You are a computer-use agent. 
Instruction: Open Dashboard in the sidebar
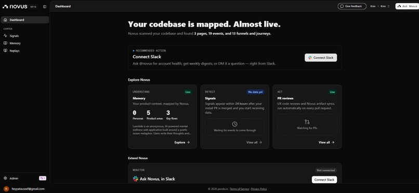pos(25,20)
